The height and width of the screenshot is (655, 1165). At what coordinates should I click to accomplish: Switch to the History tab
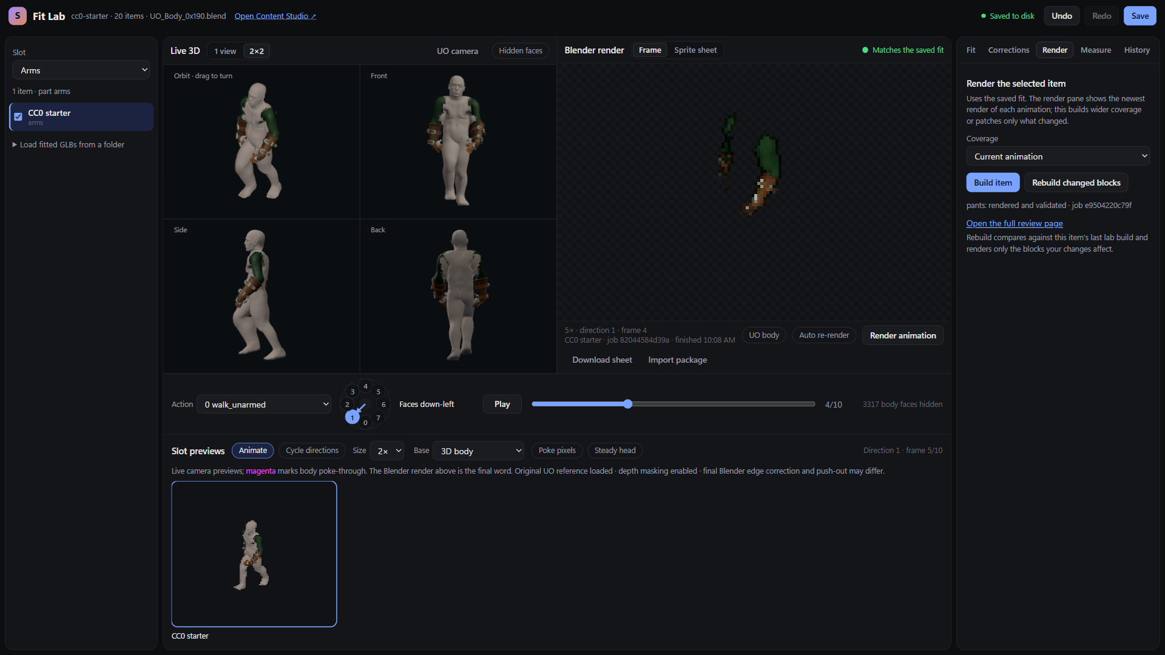pyautogui.click(x=1136, y=50)
